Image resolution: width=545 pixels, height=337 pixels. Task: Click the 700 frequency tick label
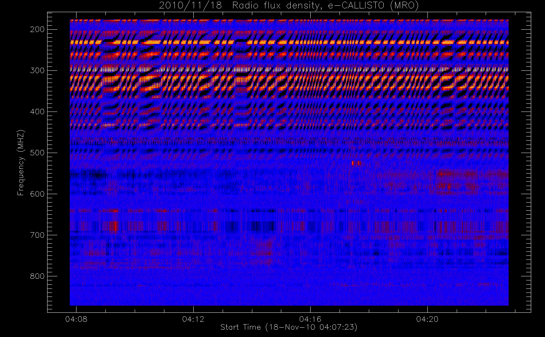point(37,235)
